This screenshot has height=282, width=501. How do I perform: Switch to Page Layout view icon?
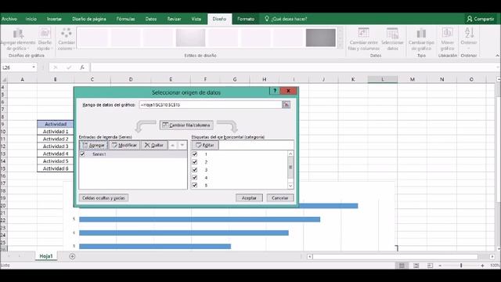coord(416,266)
